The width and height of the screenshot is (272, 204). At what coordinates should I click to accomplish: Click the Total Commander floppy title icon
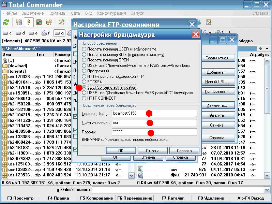4,4
